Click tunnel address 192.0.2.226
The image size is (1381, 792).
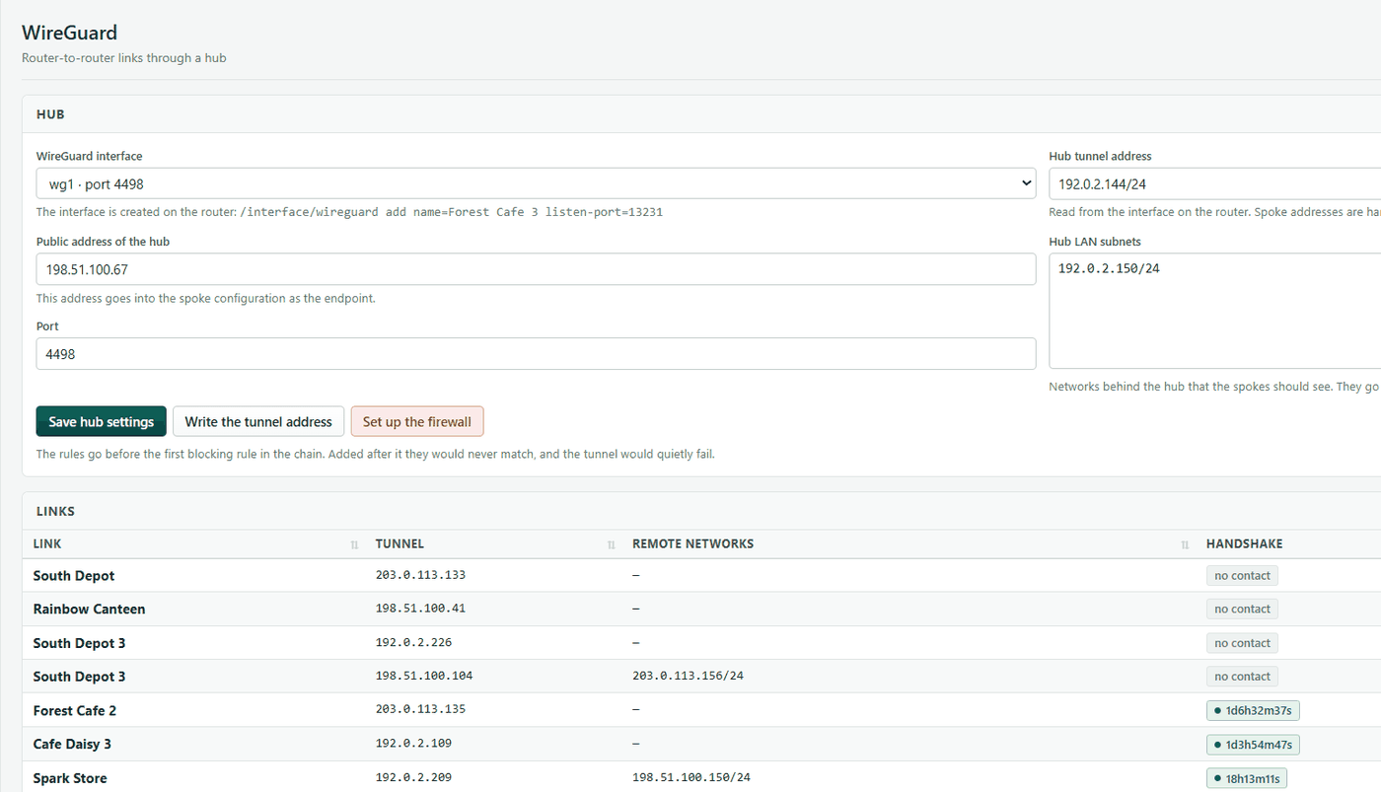[x=413, y=642]
